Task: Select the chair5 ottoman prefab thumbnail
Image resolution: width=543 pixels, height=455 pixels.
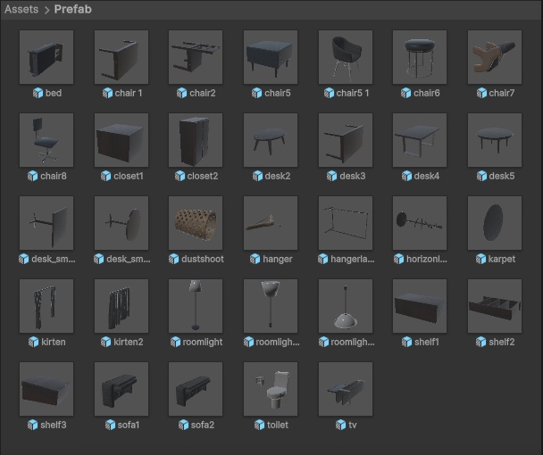Action: 271,57
